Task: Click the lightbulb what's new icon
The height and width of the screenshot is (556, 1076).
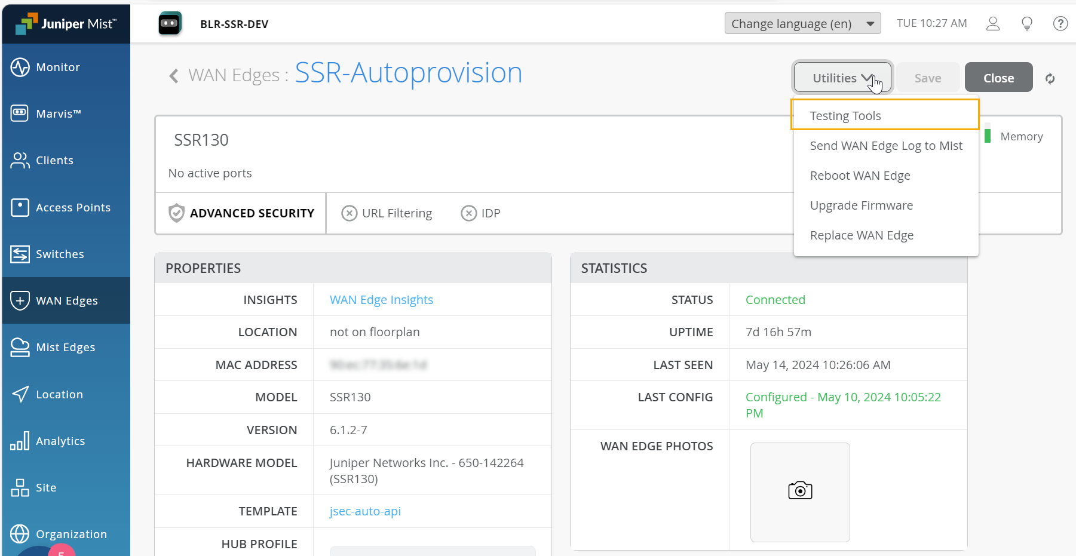Action: [1027, 24]
